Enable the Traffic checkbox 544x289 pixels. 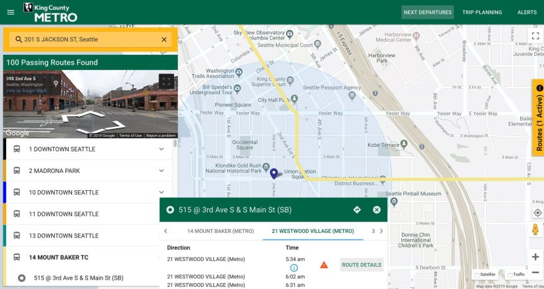(x=510, y=275)
